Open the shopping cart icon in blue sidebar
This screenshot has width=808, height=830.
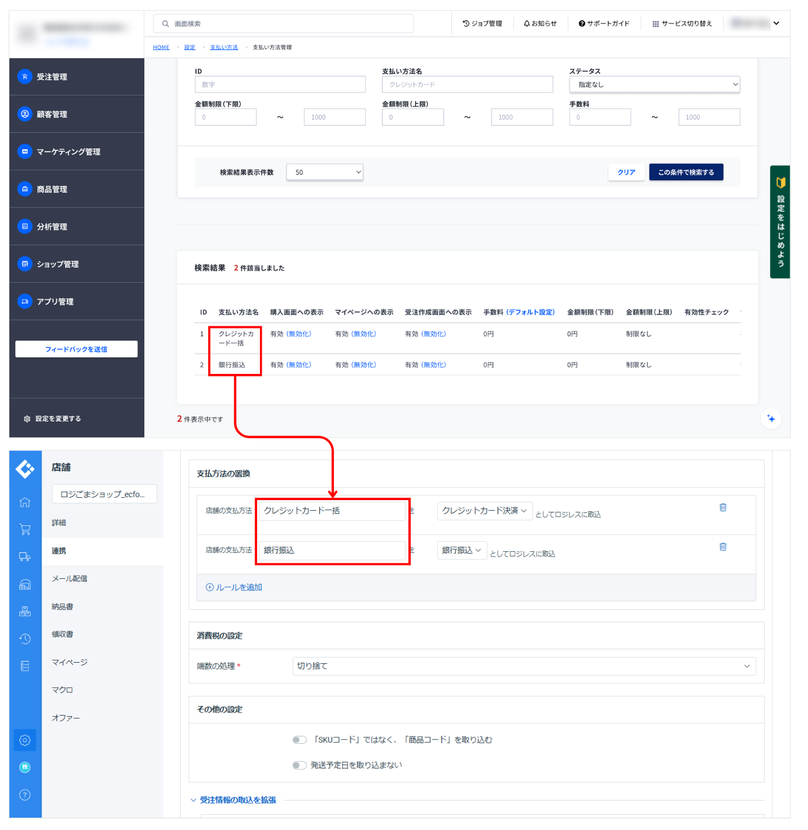[25, 529]
